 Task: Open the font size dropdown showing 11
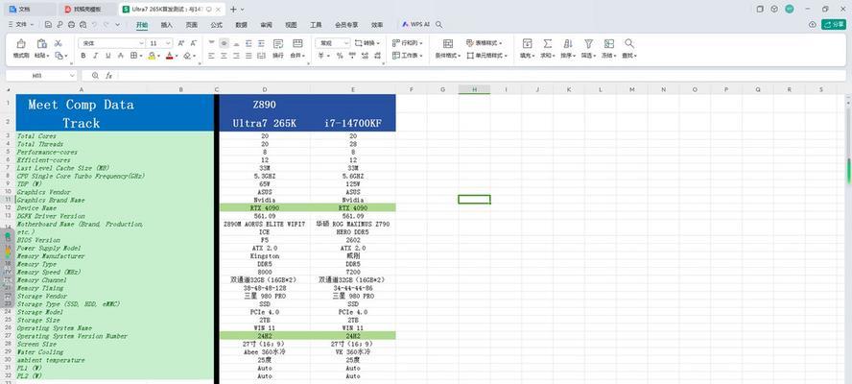tap(169, 43)
